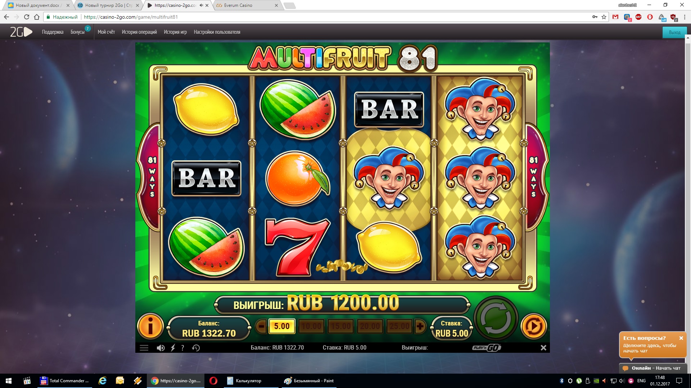Screen dimensions: 691x388
Task: Click the green spin button
Action: [x=496, y=318]
